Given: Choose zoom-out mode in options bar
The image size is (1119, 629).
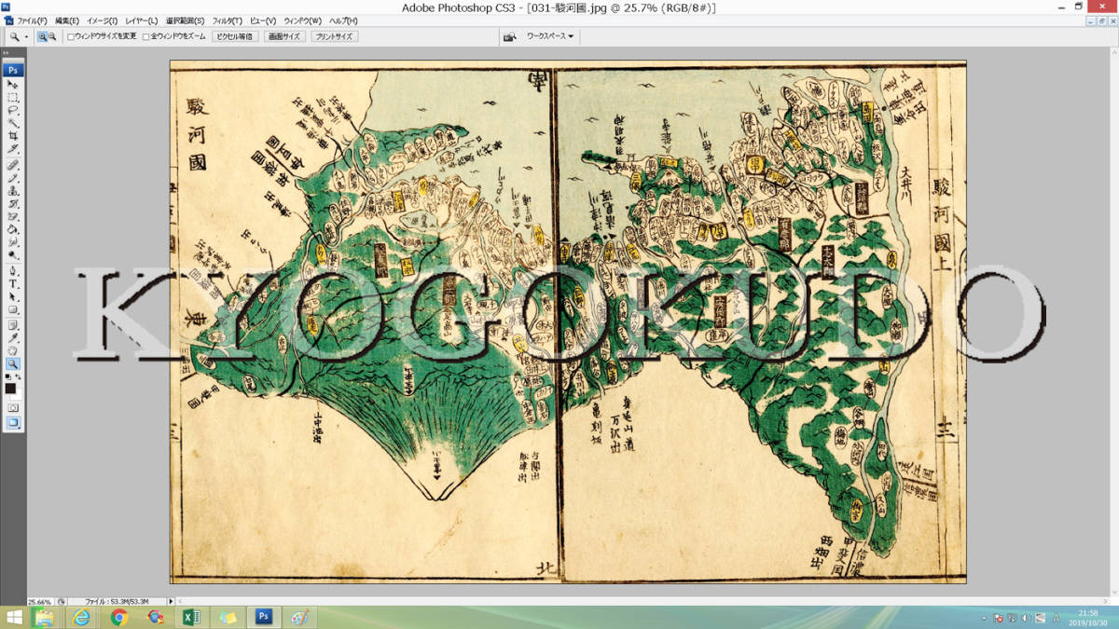Looking at the screenshot, I should point(52,36).
